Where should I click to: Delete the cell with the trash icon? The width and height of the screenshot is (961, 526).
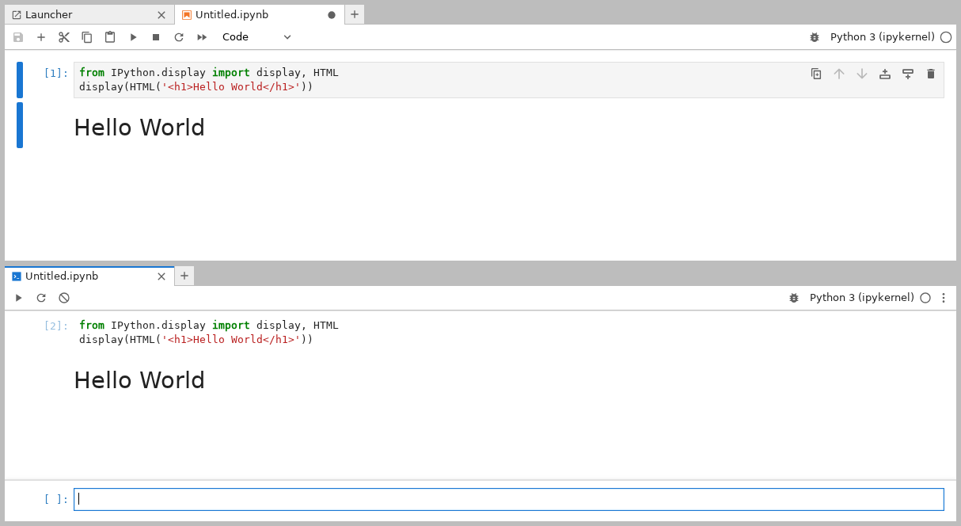[x=931, y=74]
